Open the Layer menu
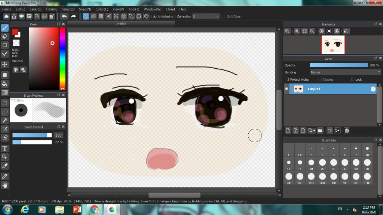Image resolution: width=383 pixels, height=215 pixels. [x=36, y=9]
